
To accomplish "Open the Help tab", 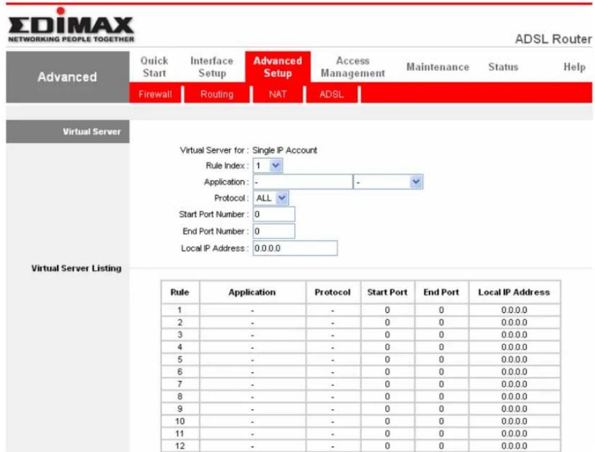I will (575, 67).
